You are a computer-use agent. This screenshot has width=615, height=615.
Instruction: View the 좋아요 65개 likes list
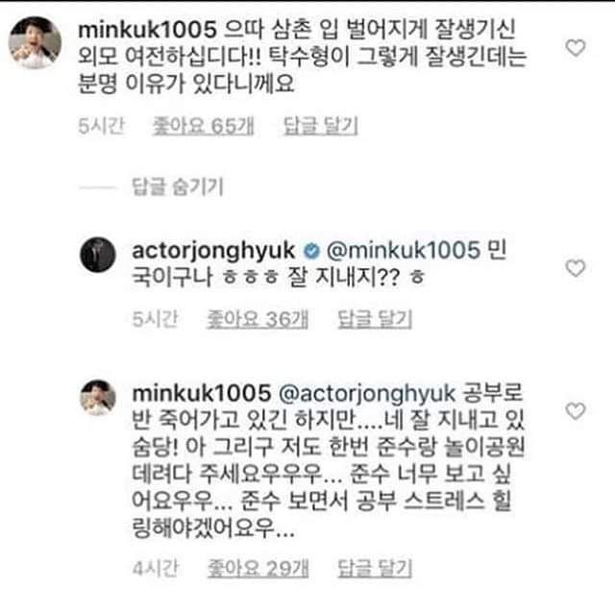pyautogui.click(x=195, y=125)
